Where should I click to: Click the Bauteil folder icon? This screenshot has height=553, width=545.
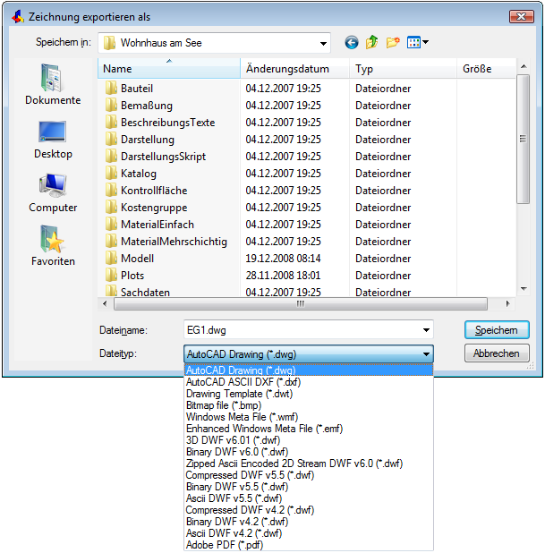pyautogui.click(x=111, y=89)
